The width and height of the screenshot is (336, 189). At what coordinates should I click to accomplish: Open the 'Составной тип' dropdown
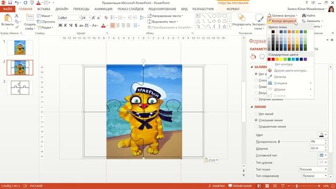pyautogui.click(x=323, y=155)
